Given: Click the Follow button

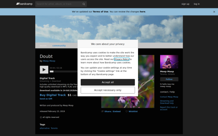Looking at the screenshot, I should (169, 79).
